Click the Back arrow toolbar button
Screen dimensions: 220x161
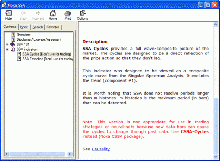(x=23, y=15)
